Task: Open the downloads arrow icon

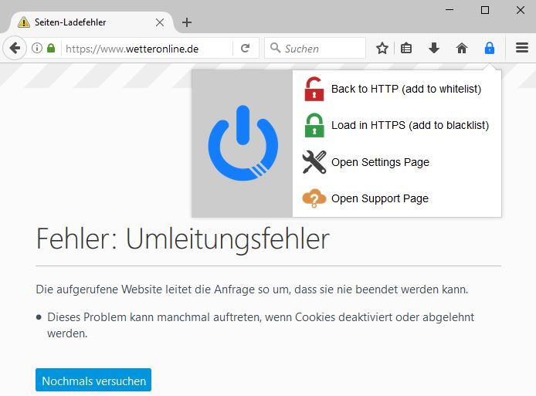Action: [x=434, y=48]
